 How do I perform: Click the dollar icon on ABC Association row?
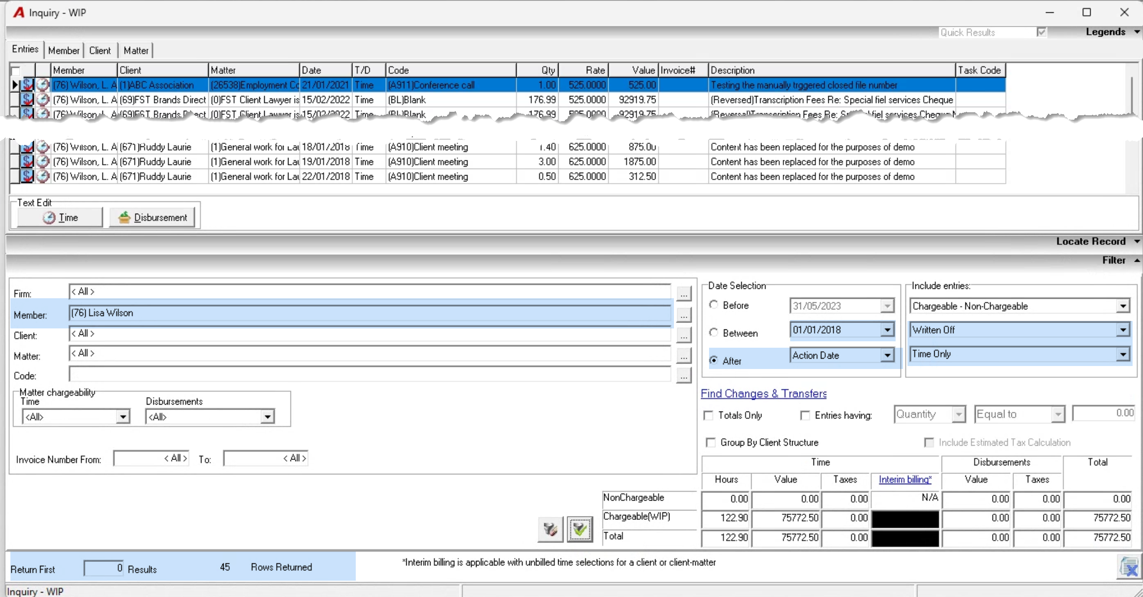27,85
